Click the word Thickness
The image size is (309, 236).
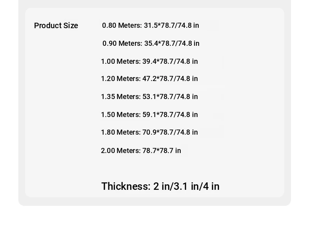pos(126,186)
